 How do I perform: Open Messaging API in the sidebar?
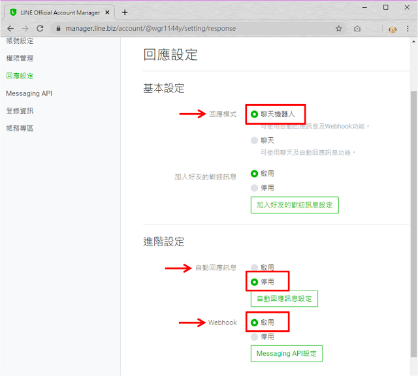click(29, 93)
